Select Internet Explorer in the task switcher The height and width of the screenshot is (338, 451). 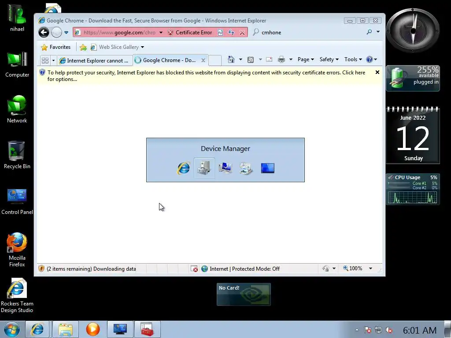[183, 168]
